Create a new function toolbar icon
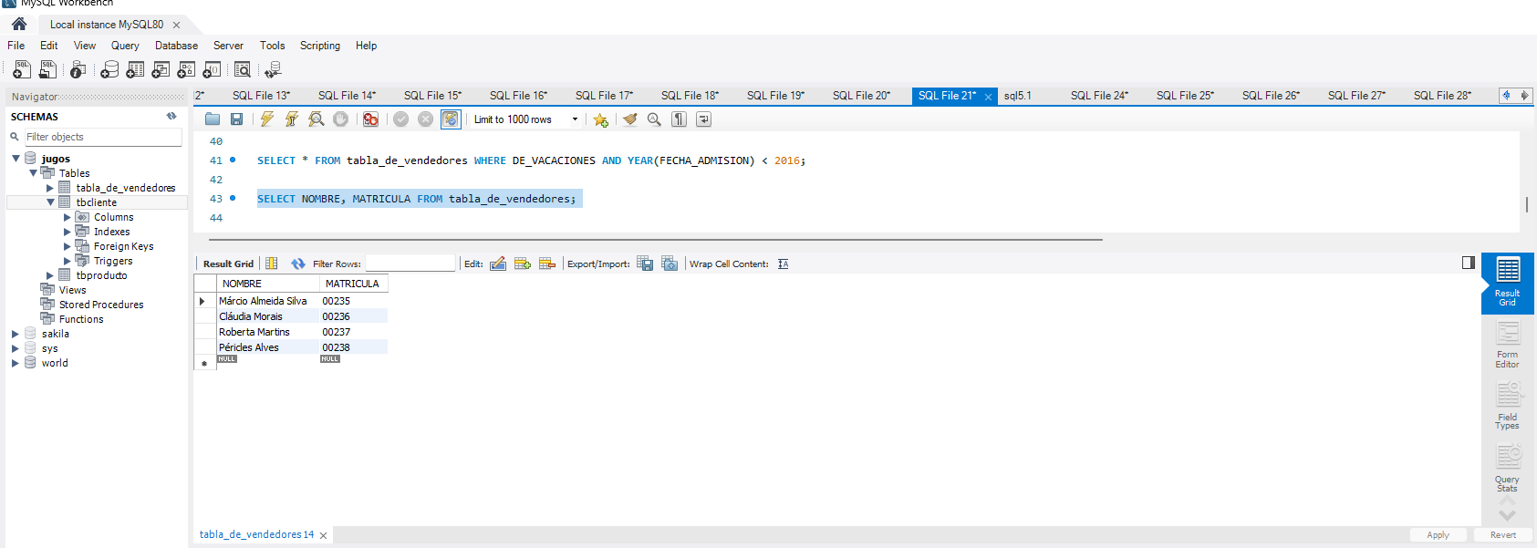This screenshot has height=548, width=1537. click(212, 69)
